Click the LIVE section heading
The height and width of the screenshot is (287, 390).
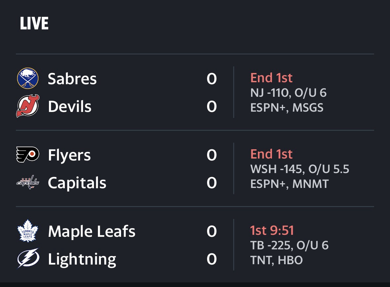tap(34, 24)
